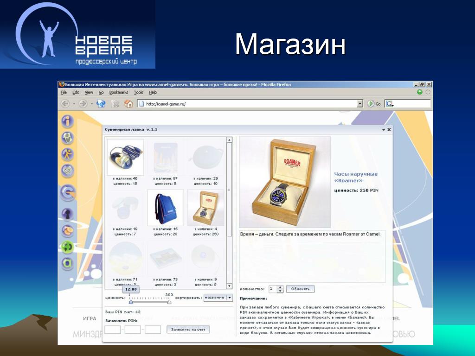Image resolution: width=475 pixels, height=356 pixels.
Task: Click the green arrows sidebar icon
Action: 67,247
